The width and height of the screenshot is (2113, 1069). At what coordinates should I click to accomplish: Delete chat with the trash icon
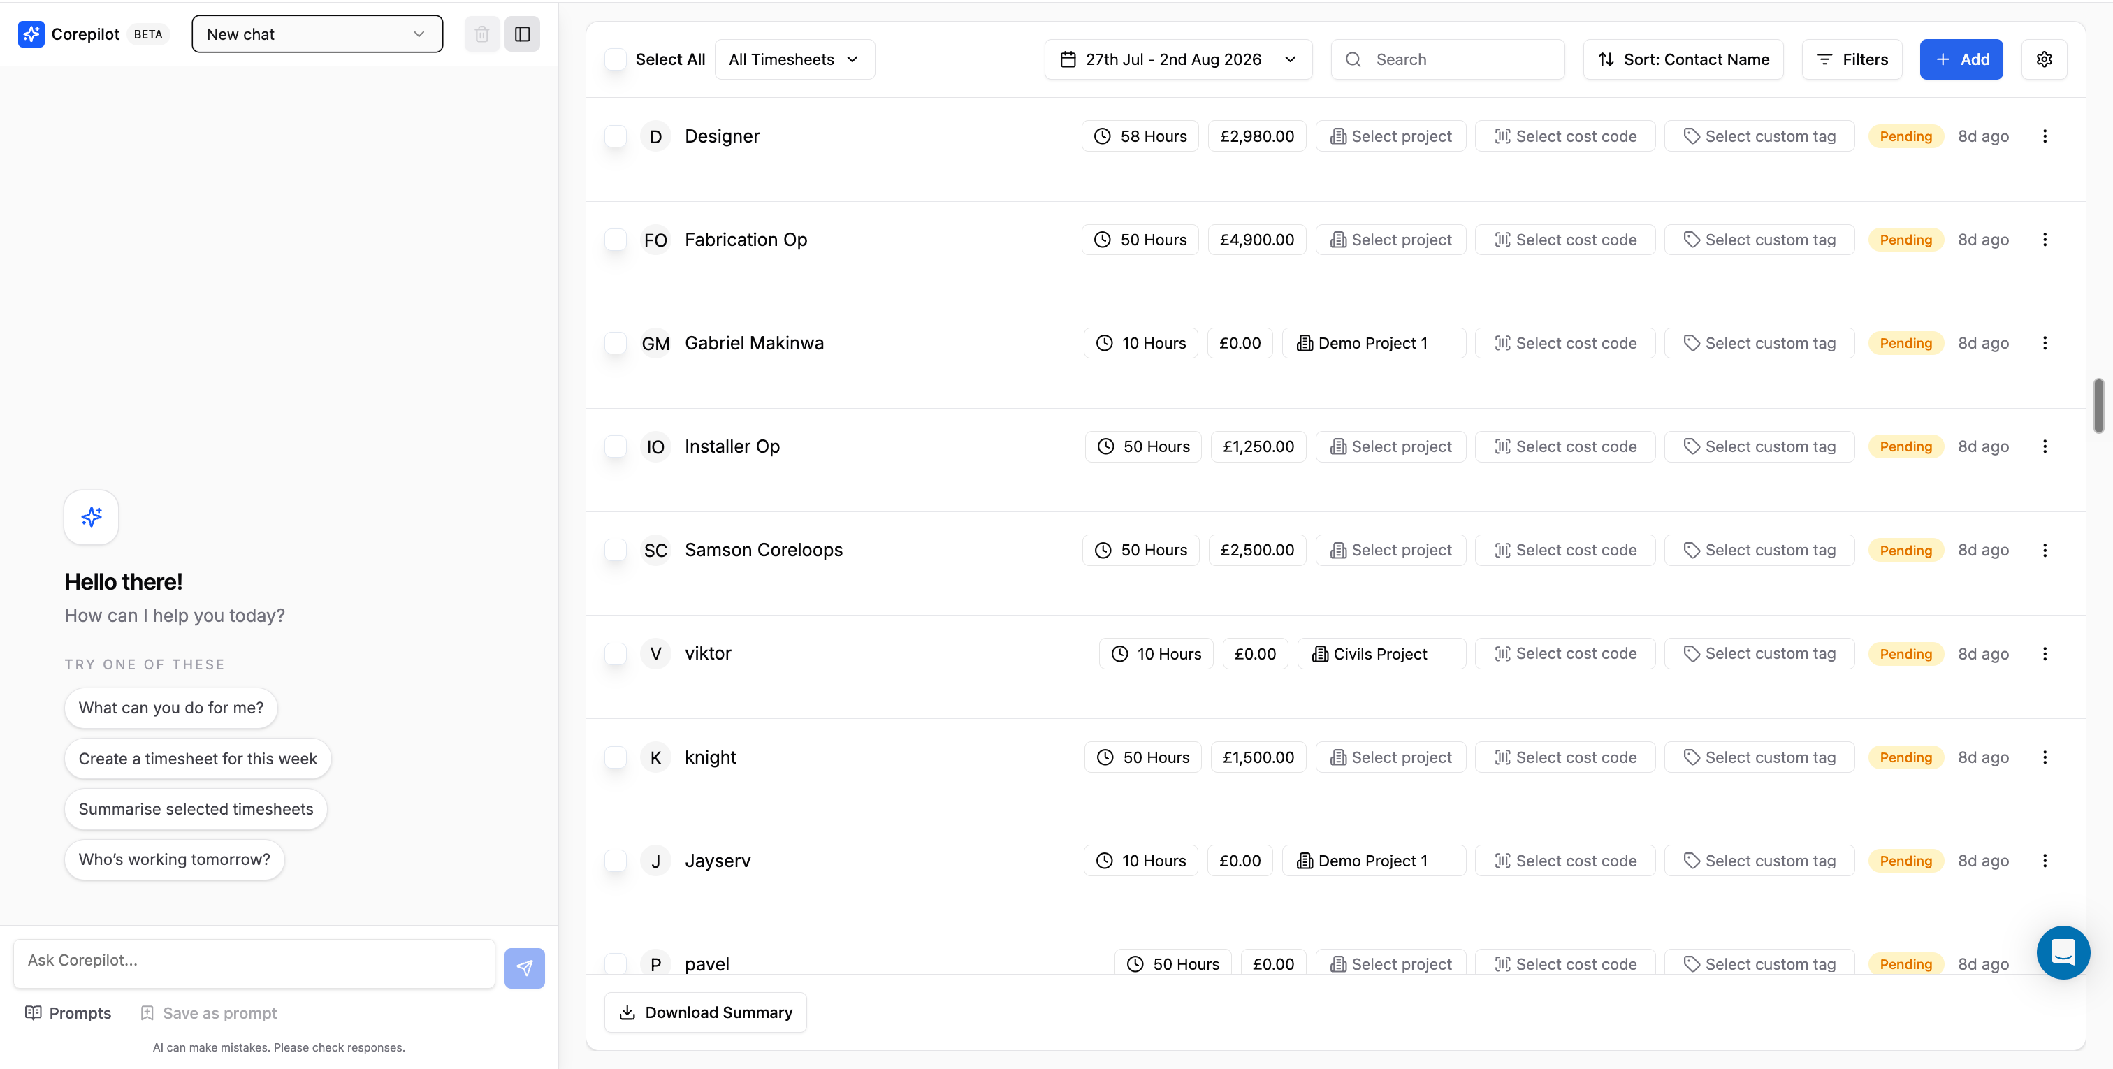click(x=481, y=34)
